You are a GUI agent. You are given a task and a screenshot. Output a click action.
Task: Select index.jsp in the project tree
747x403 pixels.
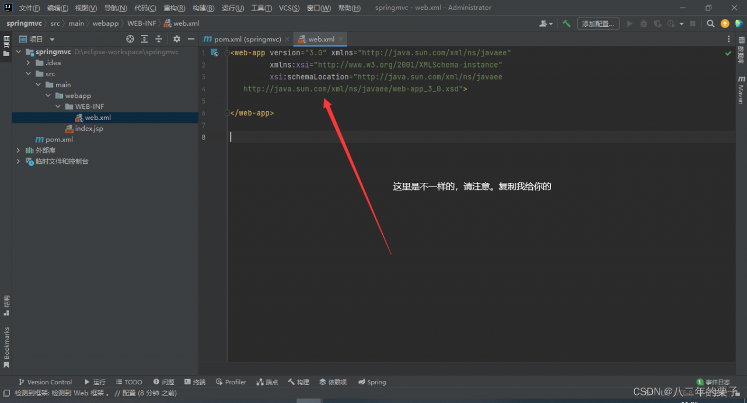(89, 129)
